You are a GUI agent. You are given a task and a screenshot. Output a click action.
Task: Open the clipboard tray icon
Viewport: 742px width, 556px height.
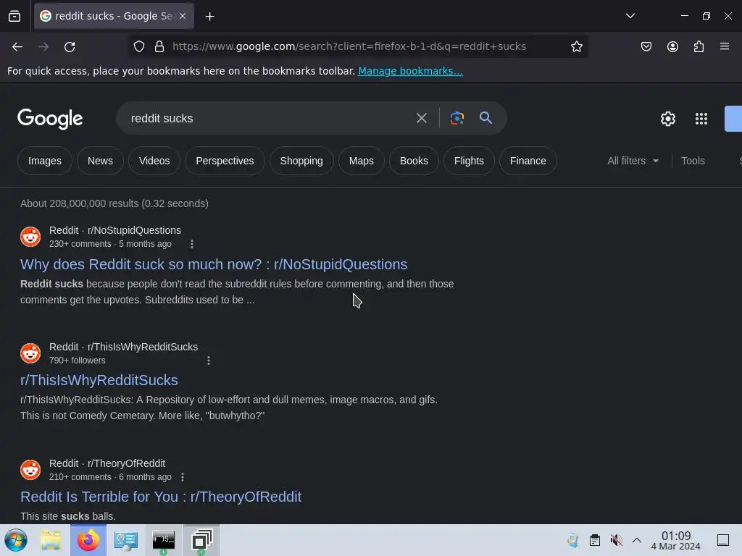click(595, 540)
